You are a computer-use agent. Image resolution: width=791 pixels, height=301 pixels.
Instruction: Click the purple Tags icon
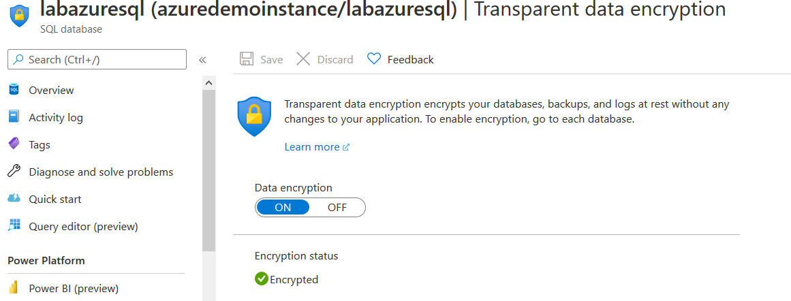(14, 144)
